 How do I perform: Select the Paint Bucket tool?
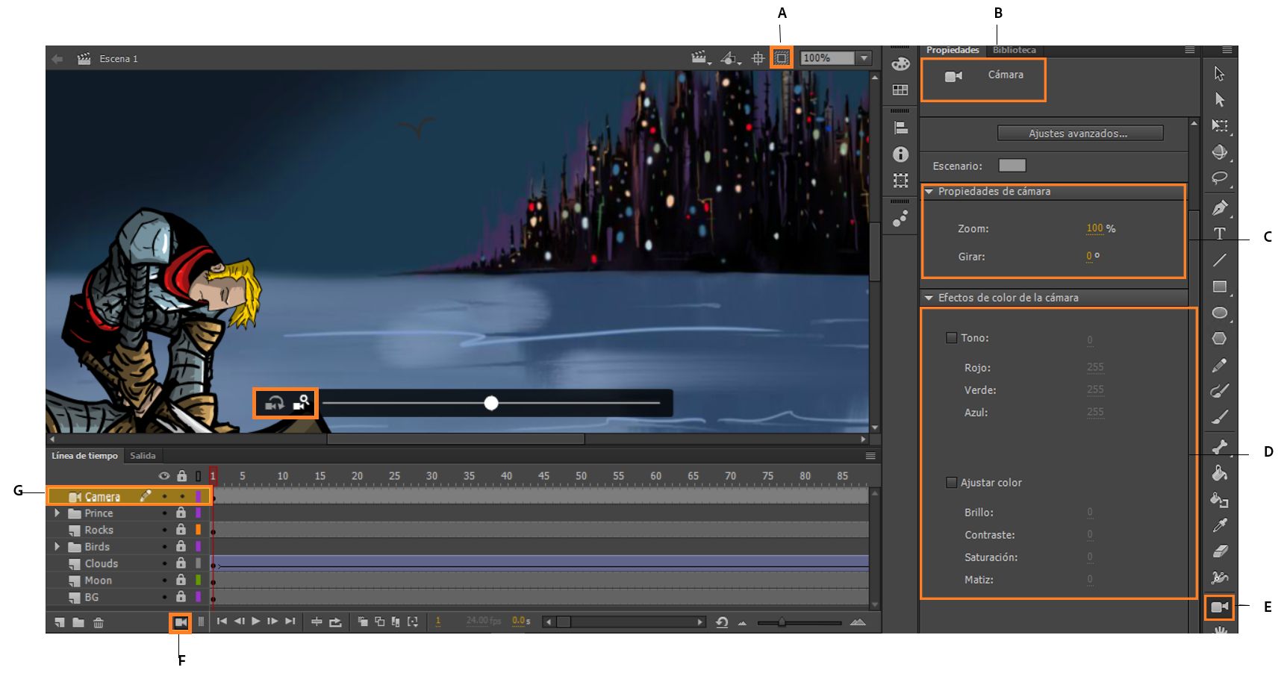(1219, 473)
